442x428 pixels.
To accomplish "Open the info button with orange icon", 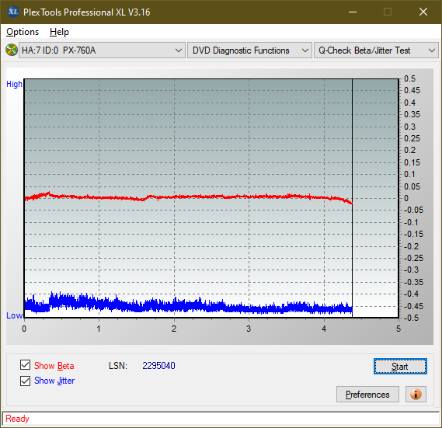I will [x=416, y=394].
